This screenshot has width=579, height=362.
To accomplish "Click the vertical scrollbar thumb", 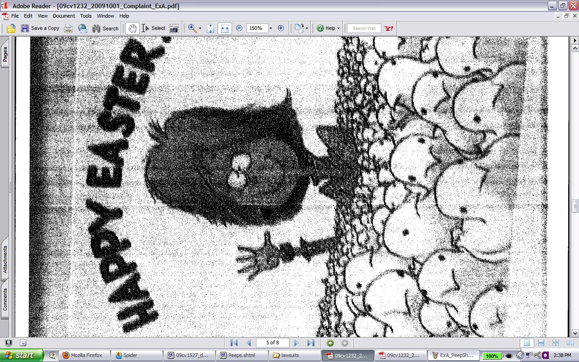I will click(x=575, y=205).
